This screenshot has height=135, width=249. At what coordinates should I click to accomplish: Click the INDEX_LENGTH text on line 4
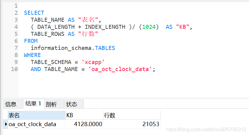pos(105,27)
